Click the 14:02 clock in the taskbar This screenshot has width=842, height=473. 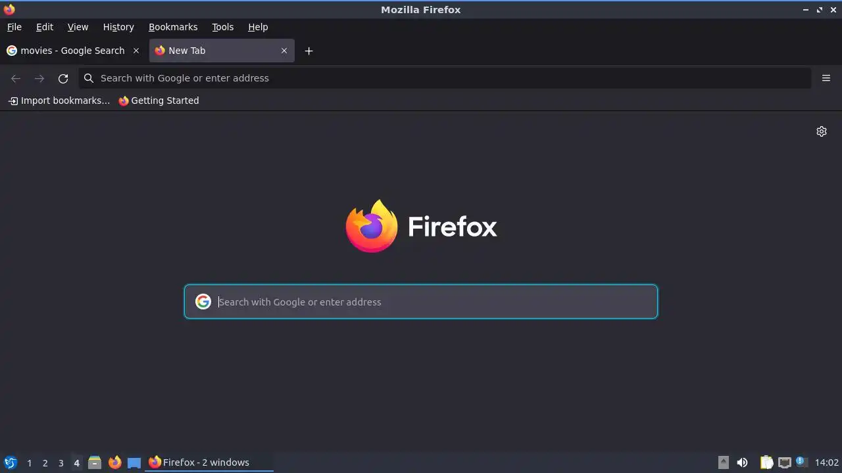point(827,462)
